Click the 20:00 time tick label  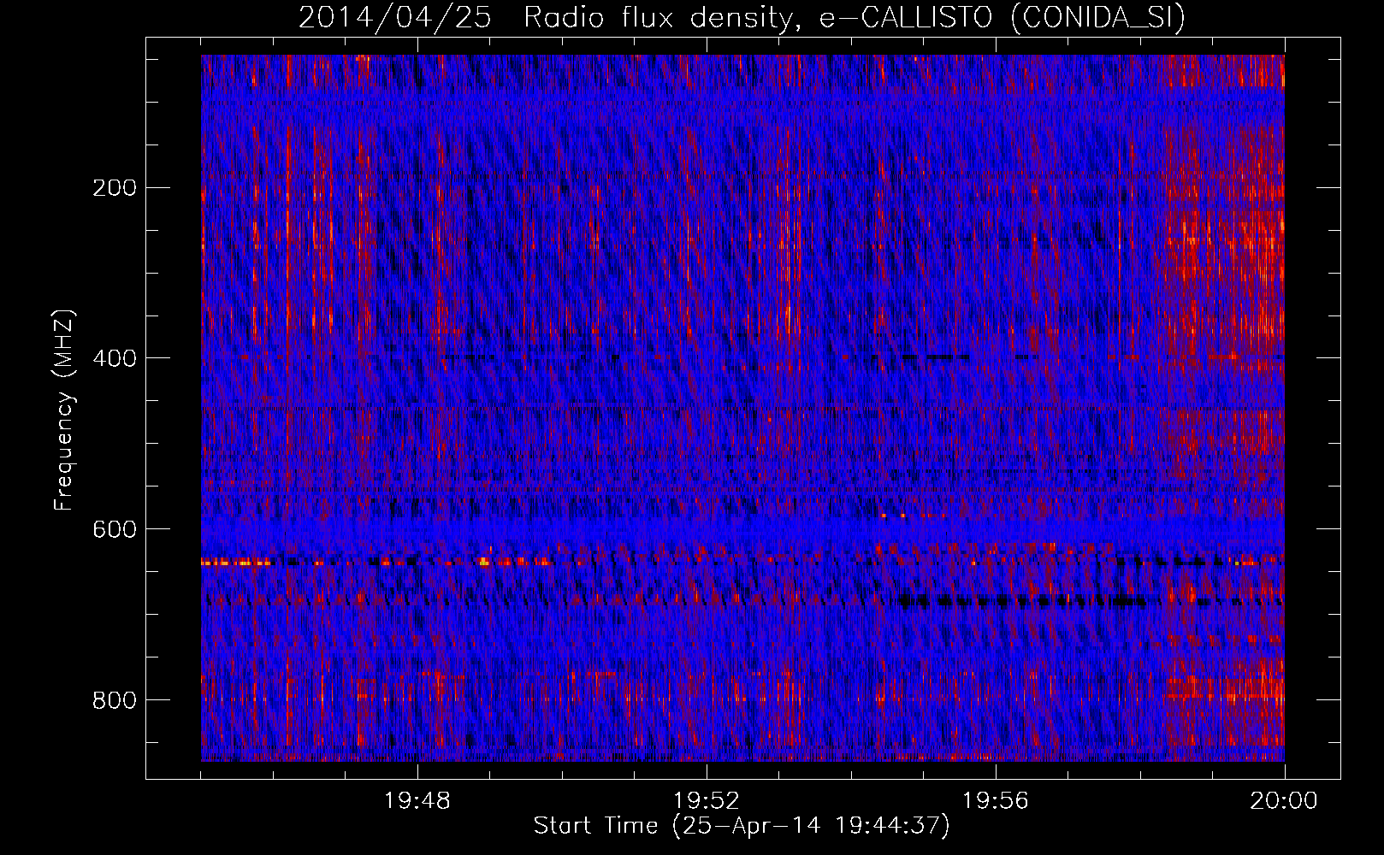tap(1284, 801)
